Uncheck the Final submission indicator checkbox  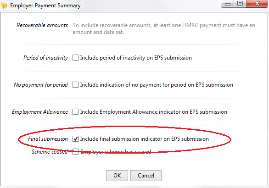75,139
